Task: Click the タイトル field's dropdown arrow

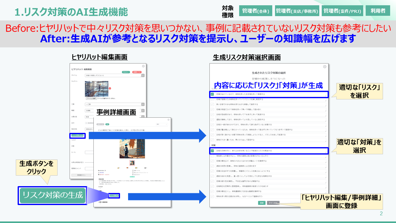Action: 143,75
